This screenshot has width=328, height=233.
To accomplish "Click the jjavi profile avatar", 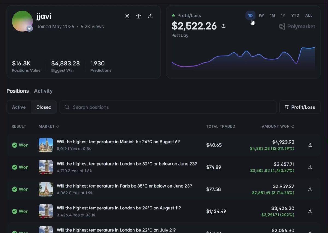I will (x=22, y=21).
